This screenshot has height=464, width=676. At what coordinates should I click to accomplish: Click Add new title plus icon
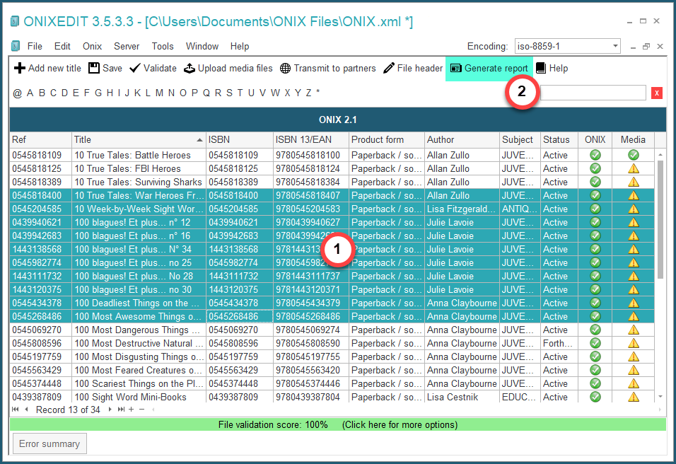tap(19, 68)
